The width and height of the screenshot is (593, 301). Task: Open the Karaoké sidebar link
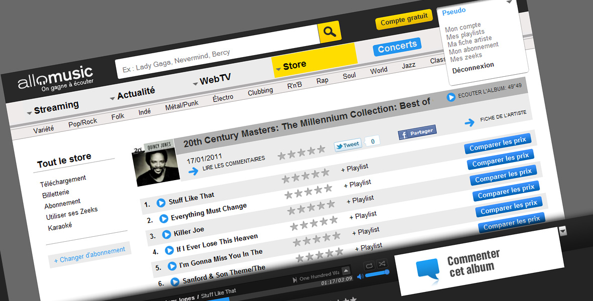pyautogui.click(x=60, y=227)
